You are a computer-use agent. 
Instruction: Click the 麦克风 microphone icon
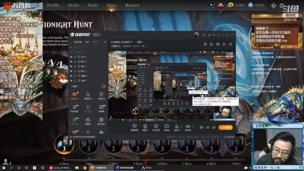(177, 127)
